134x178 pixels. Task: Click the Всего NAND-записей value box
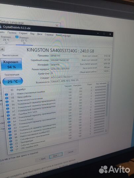click(104, 64)
